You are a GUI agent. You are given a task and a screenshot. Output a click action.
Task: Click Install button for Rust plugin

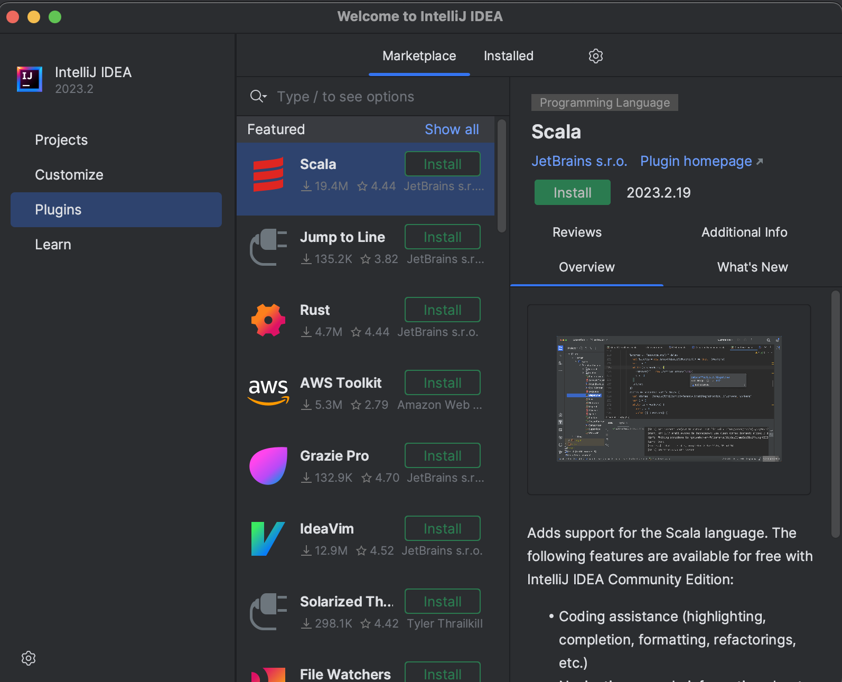[442, 310]
